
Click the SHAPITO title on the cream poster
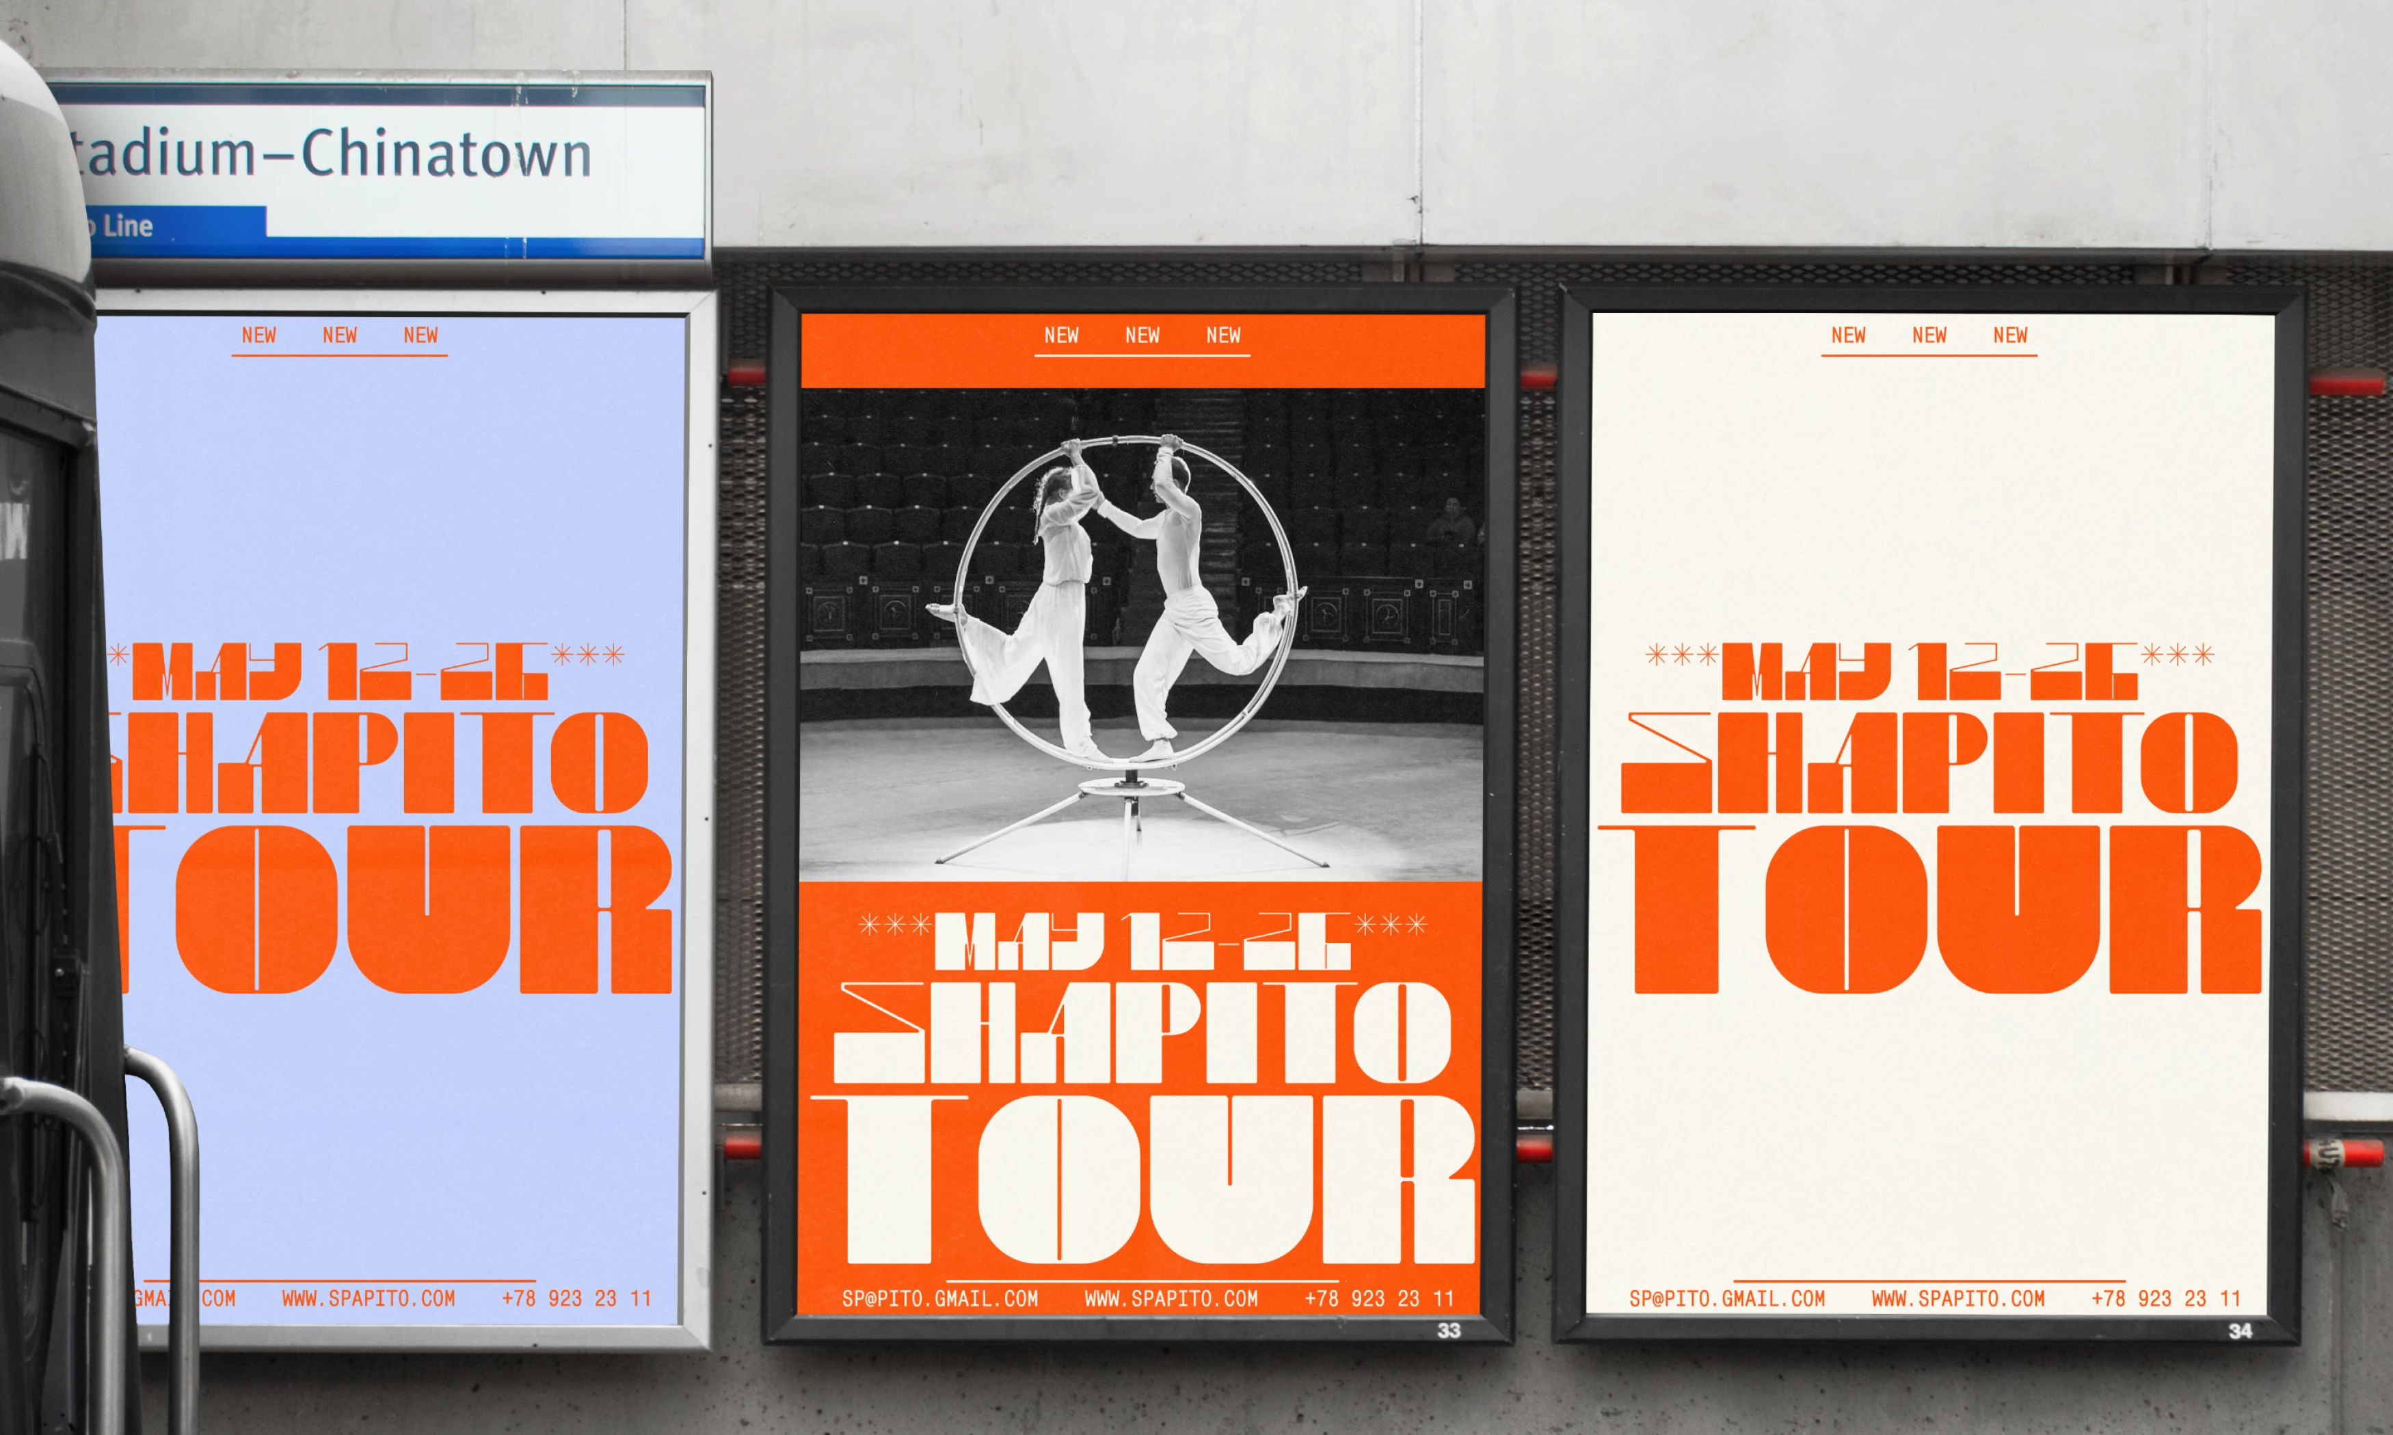click(1929, 763)
